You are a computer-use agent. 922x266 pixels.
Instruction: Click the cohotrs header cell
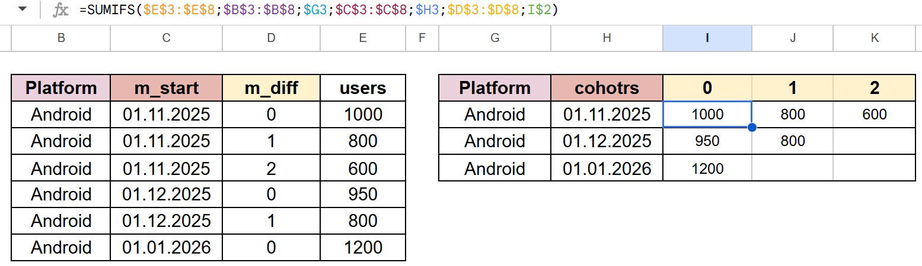(x=607, y=88)
